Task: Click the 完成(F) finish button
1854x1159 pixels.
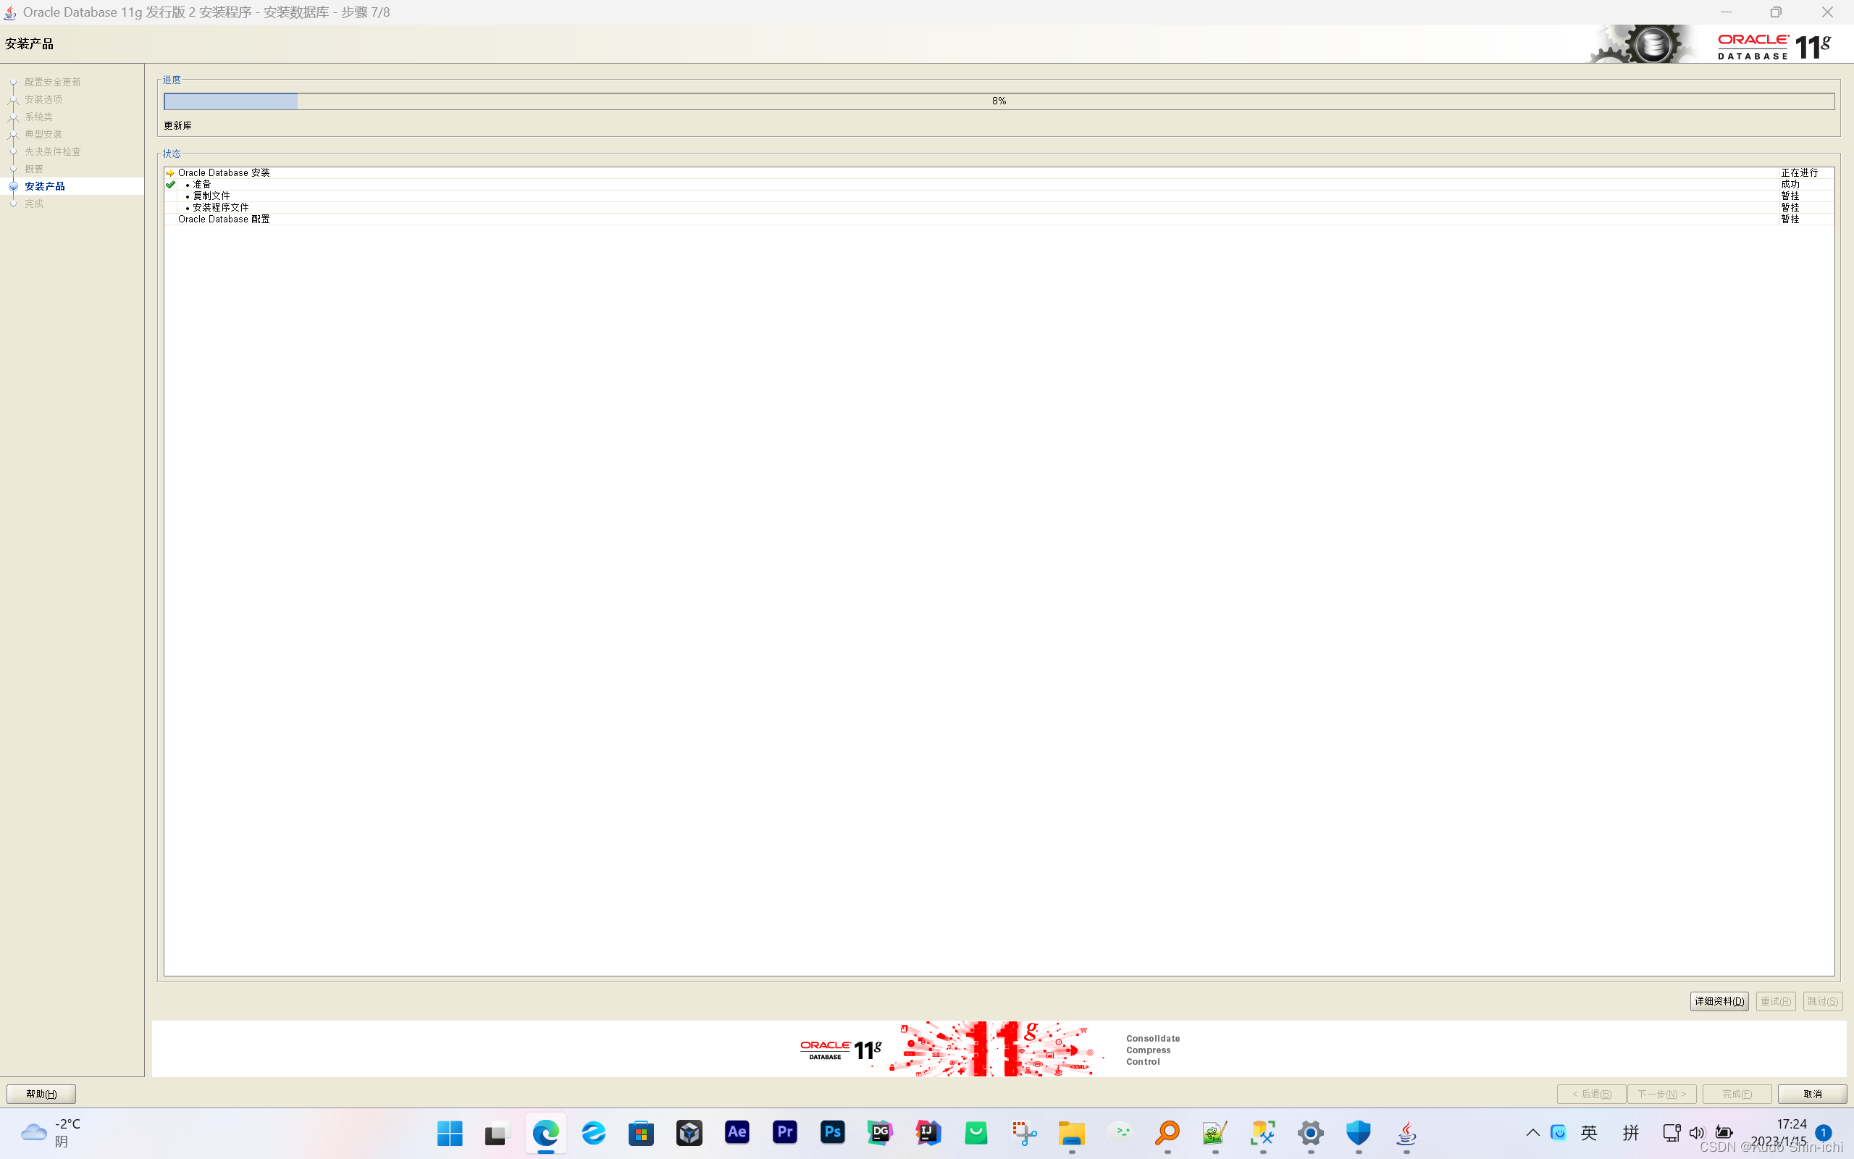Action: pos(1737,1094)
